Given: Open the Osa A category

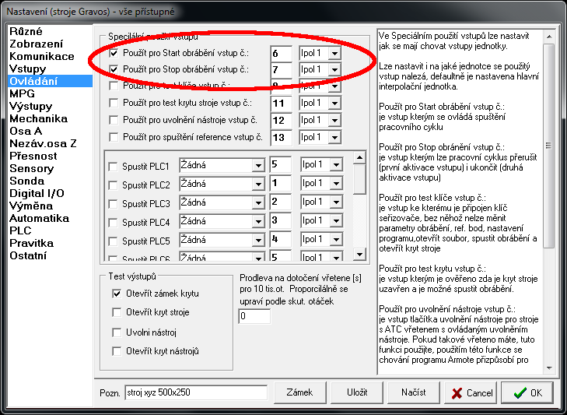Looking at the screenshot, I should coord(26,131).
